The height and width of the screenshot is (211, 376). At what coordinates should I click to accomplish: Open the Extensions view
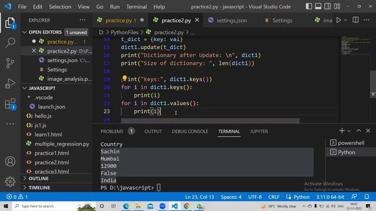pyautogui.click(x=10, y=104)
